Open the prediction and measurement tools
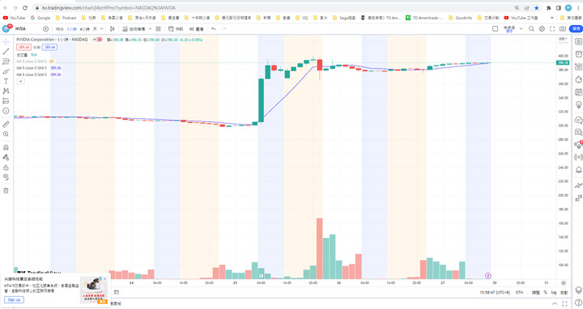 (6, 101)
